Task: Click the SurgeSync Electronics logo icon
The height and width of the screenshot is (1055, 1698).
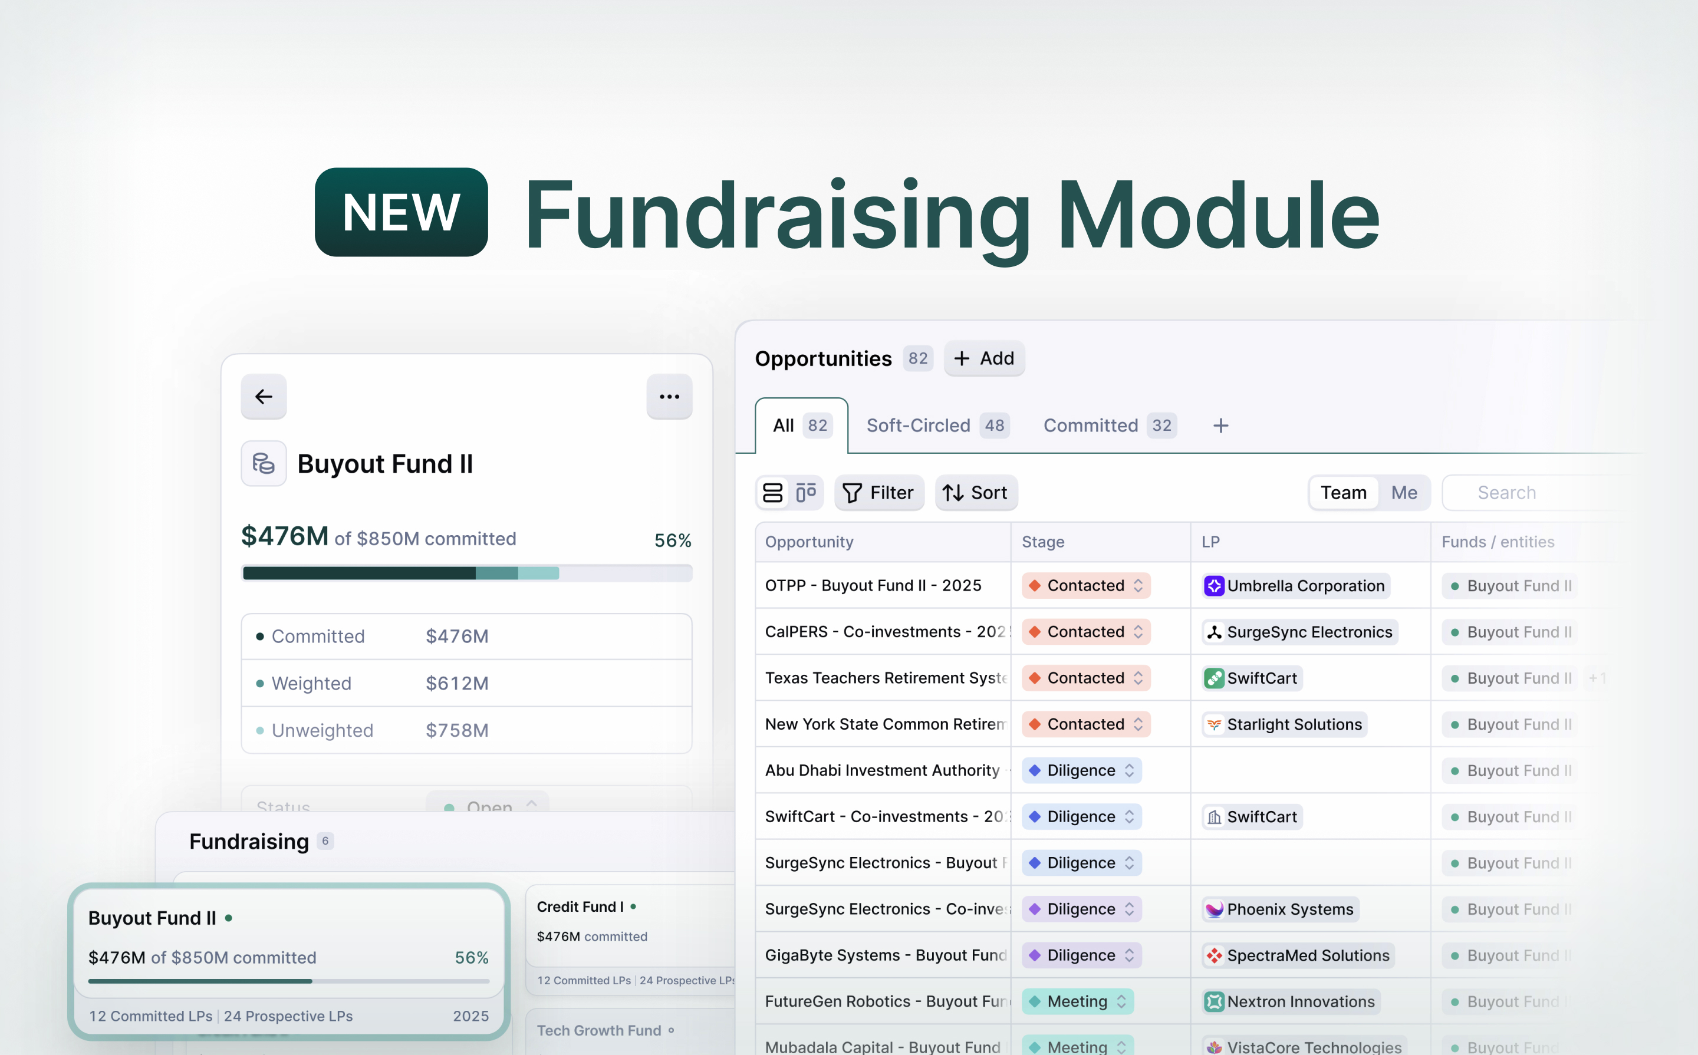Action: (1215, 632)
